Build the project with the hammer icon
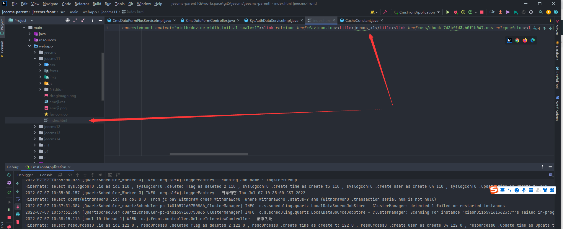 (x=385, y=12)
